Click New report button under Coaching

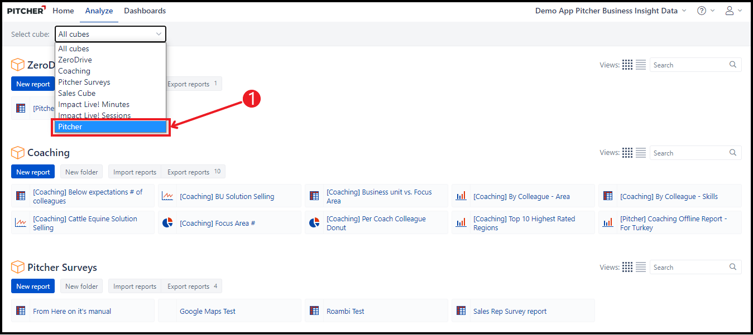pos(33,172)
